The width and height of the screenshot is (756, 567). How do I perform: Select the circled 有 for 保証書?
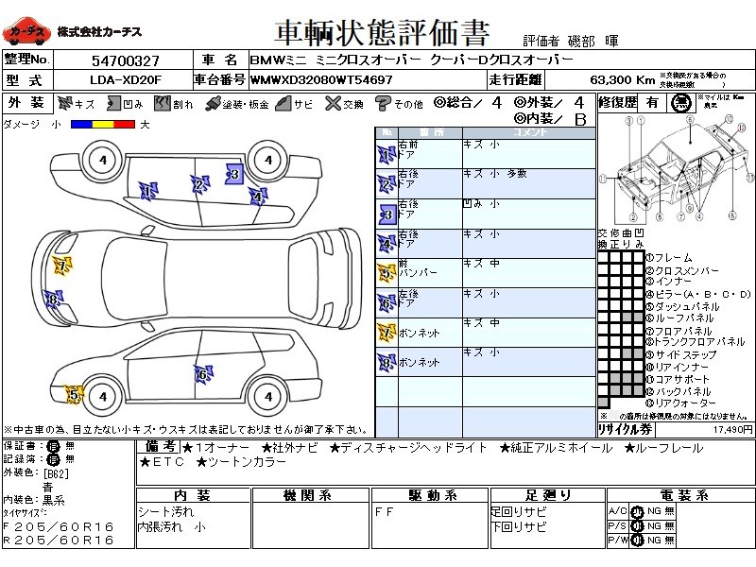pos(53,446)
